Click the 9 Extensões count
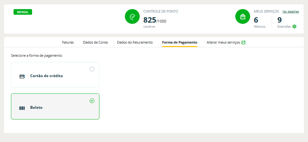Screen dimensions: 308x142 point(279,20)
